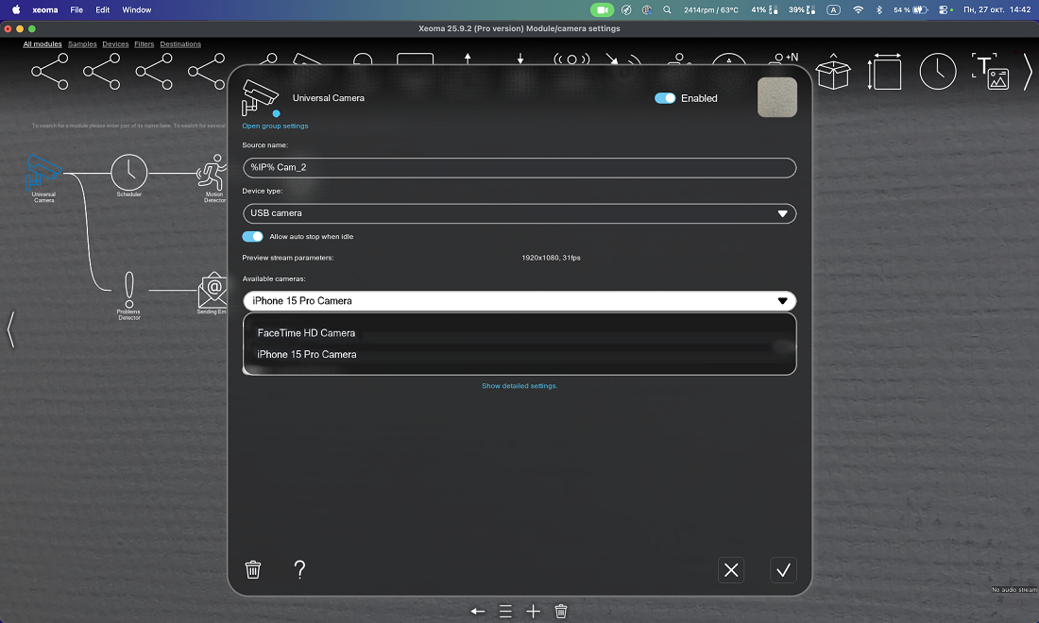Screen dimensions: 1039x623
Task: Open the Sending Email module
Action: [213, 291]
